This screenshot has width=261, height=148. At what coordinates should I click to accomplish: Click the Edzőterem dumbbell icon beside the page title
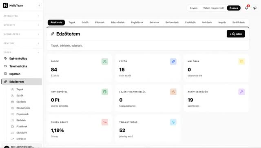[53, 34]
